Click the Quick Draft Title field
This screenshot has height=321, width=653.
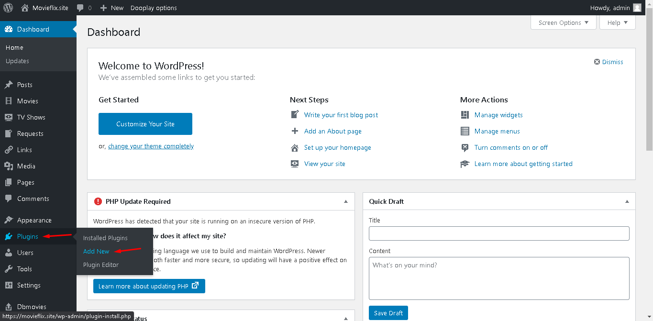click(x=499, y=233)
